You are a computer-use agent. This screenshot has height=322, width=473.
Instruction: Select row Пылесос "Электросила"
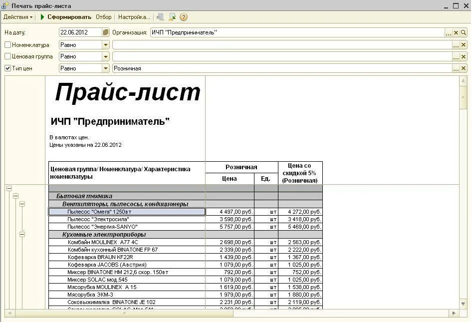pos(127,219)
